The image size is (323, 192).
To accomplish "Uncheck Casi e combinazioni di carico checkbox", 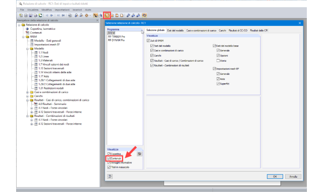I will click(x=152, y=51).
